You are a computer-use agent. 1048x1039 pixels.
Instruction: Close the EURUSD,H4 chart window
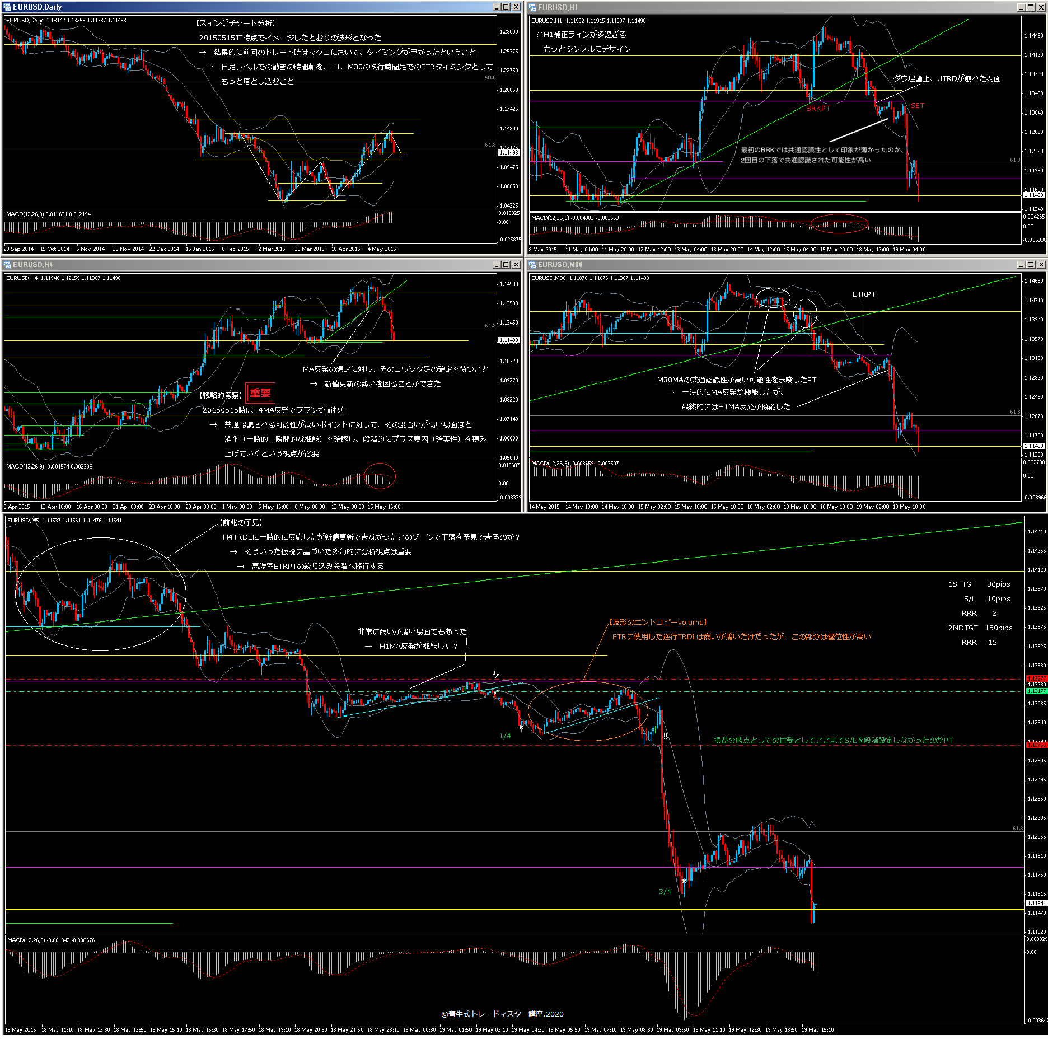coord(516,265)
